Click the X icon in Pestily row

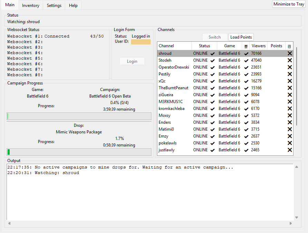(289, 74)
